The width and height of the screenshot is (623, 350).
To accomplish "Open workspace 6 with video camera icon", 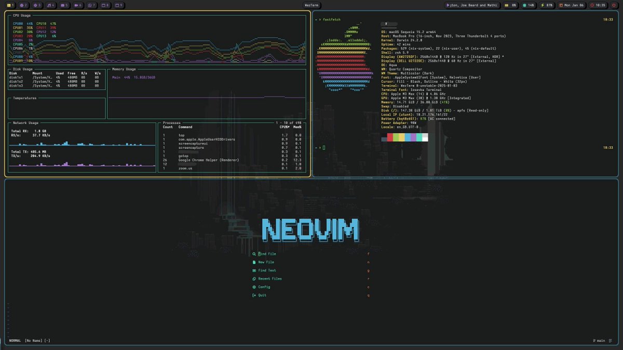I will (x=78, y=5).
